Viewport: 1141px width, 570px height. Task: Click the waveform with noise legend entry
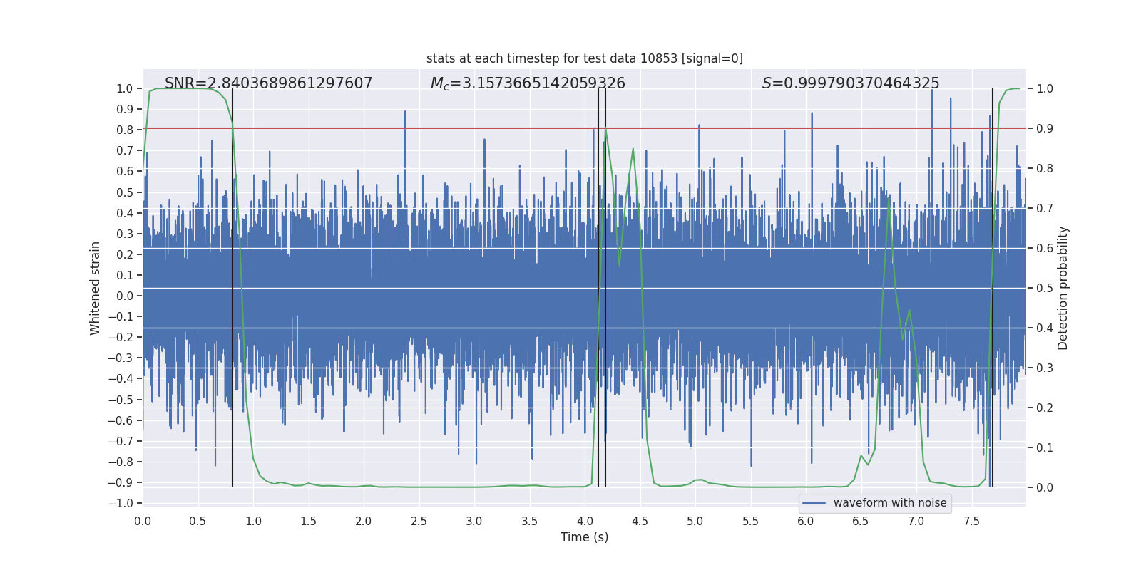point(890,503)
